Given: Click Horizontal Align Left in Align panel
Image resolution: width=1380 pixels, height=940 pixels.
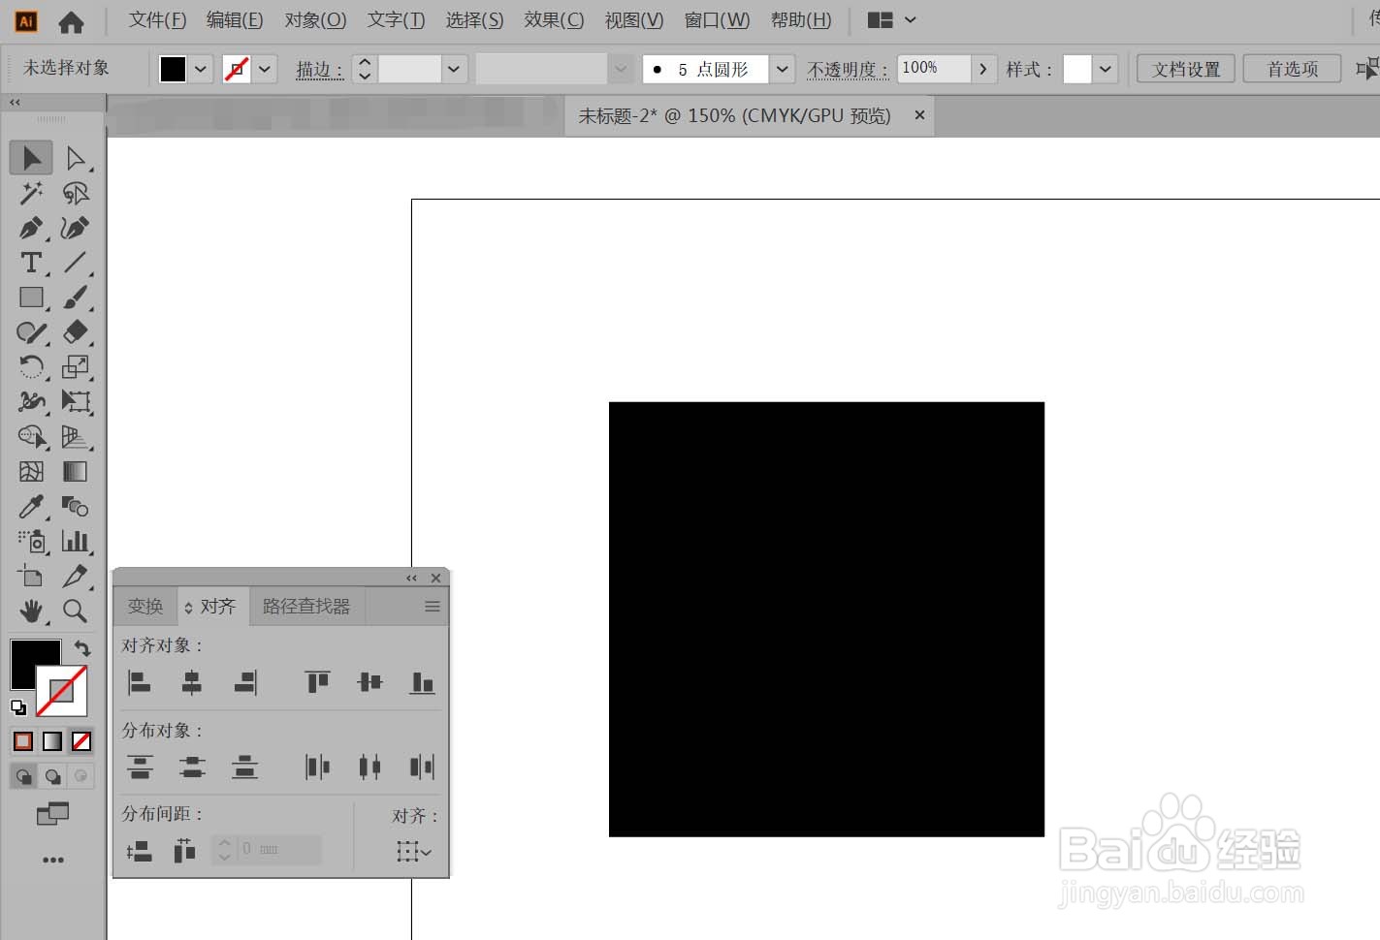Looking at the screenshot, I should click(140, 683).
